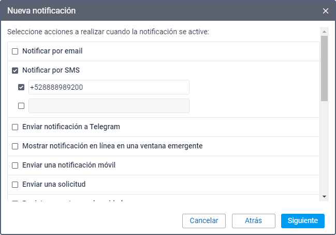The image size is (336, 235).
Task: Click the scrollbar down arrow
Action: 324,197
